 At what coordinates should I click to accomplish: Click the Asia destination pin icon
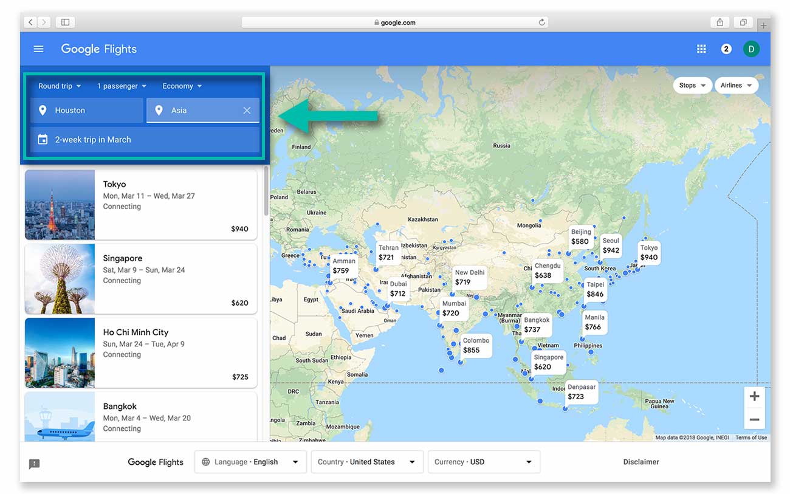click(x=159, y=110)
